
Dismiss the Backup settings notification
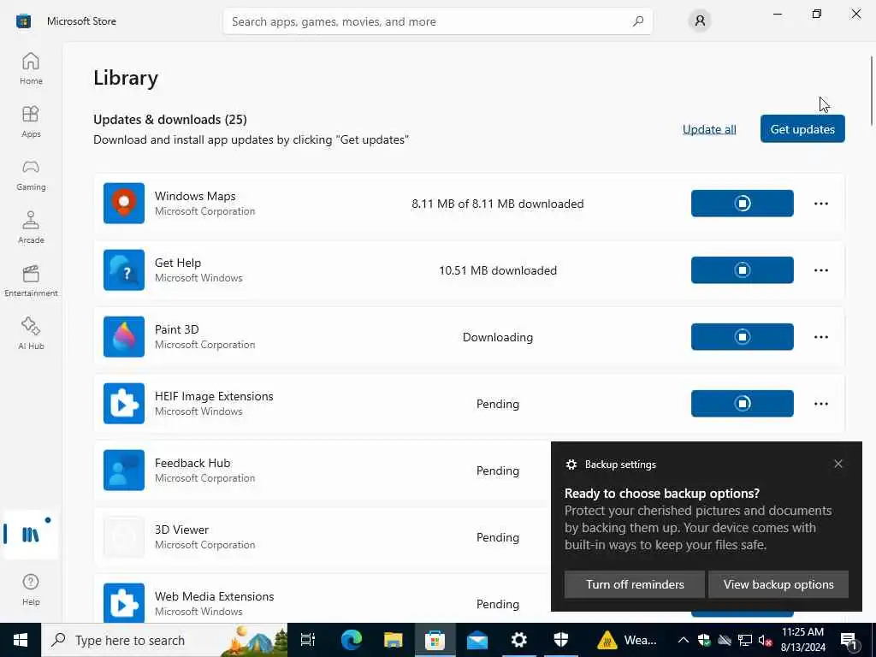point(838,464)
